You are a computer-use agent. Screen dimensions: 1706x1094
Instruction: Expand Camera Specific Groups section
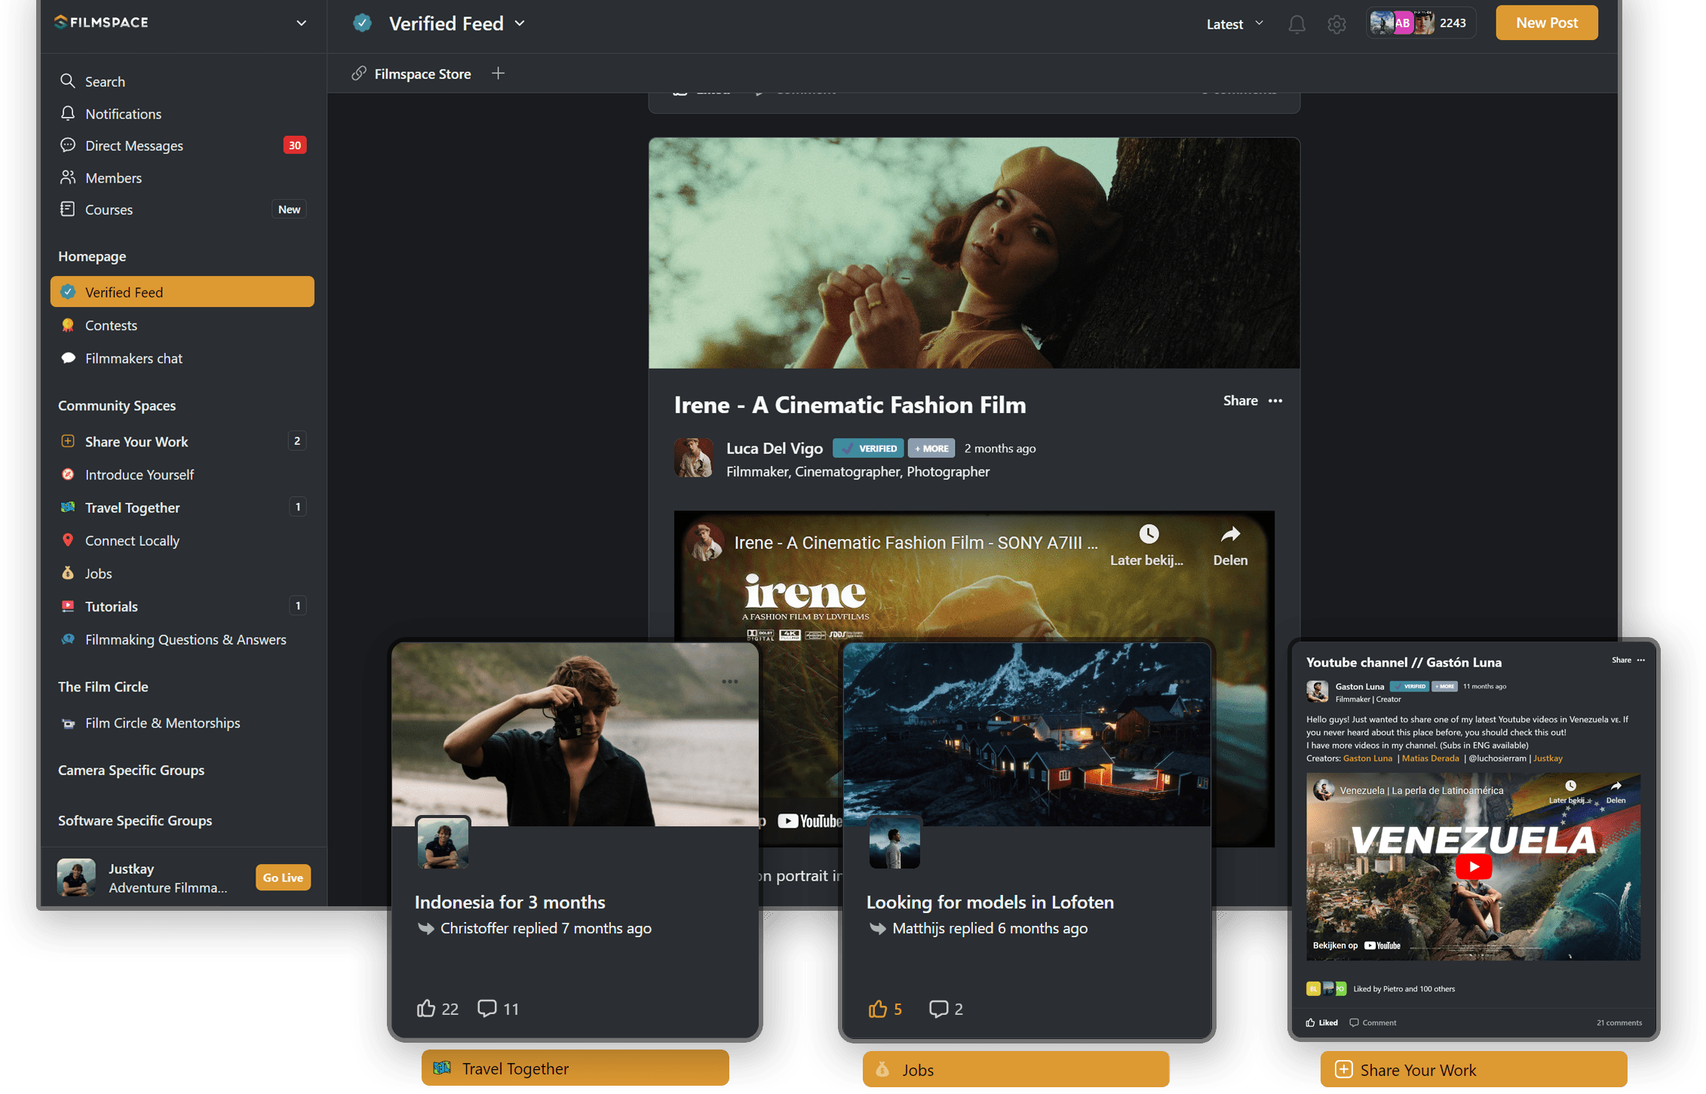point(131,770)
